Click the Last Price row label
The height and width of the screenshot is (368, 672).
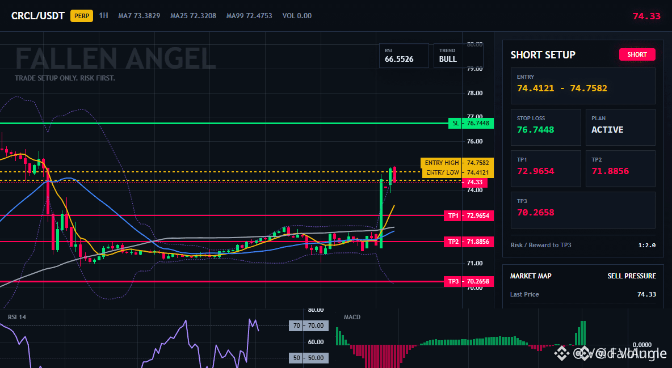524,294
